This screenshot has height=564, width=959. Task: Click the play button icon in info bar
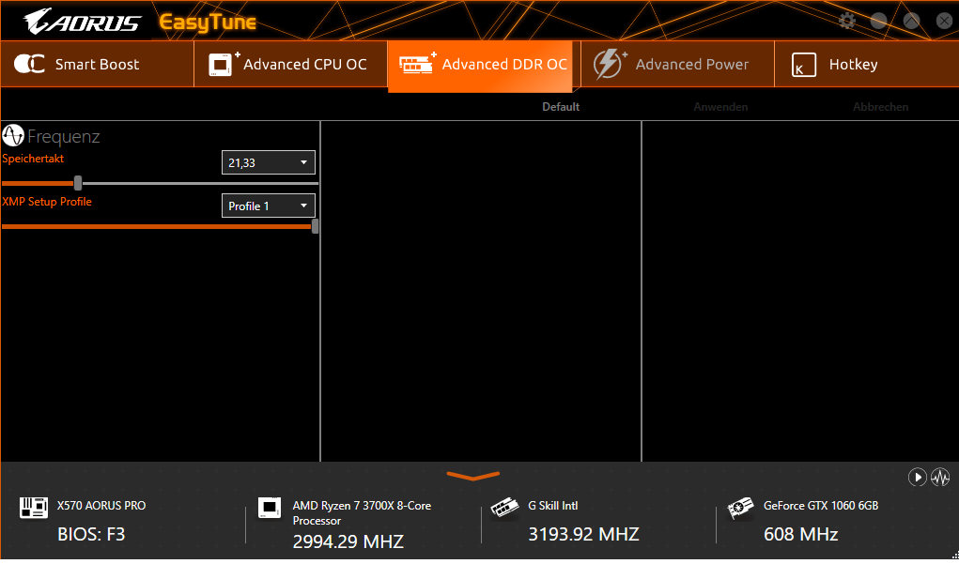pos(917,477)
